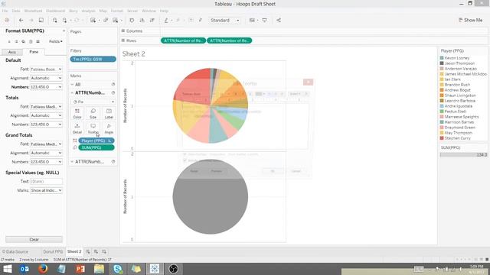Click New Story icon in bottom tabs
This screenshot has width=490, height=275.
[x=104, y=251]
